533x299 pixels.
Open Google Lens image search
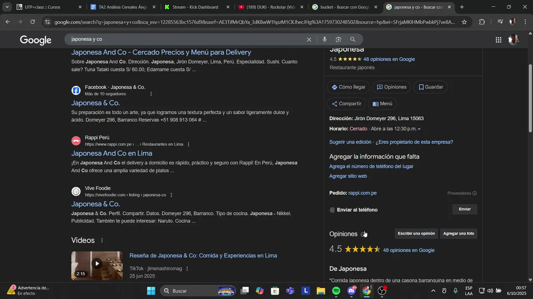click(x=339, y=39)
